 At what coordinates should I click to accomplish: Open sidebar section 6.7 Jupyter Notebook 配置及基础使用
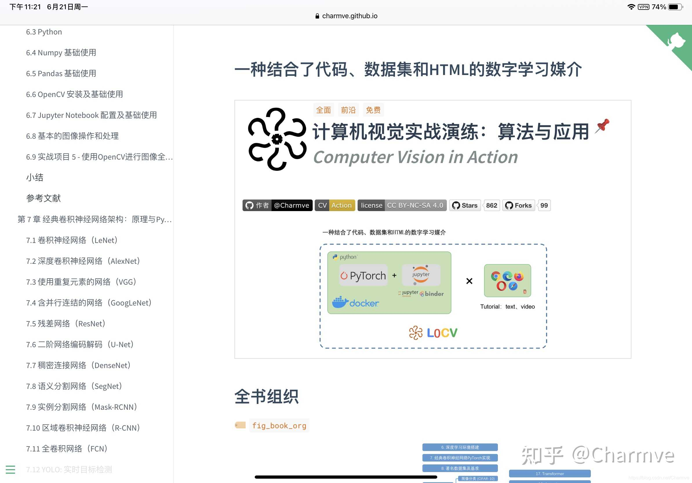point(91,115)
